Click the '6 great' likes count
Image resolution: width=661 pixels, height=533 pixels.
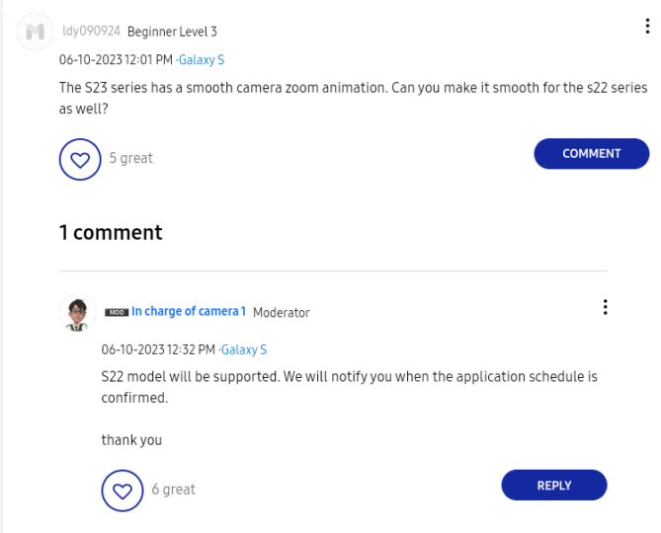coord(173,490)
